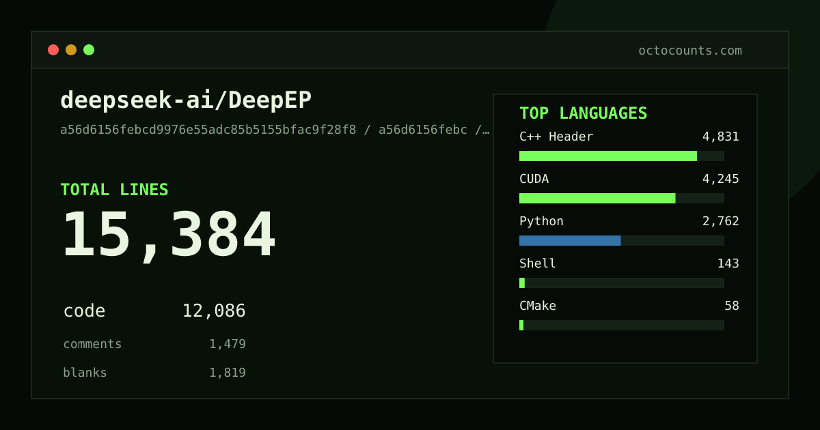The width and height of the screenshot is (820, 430).
Task: Select the CMake count 58
Action: [x=732, y=306]
